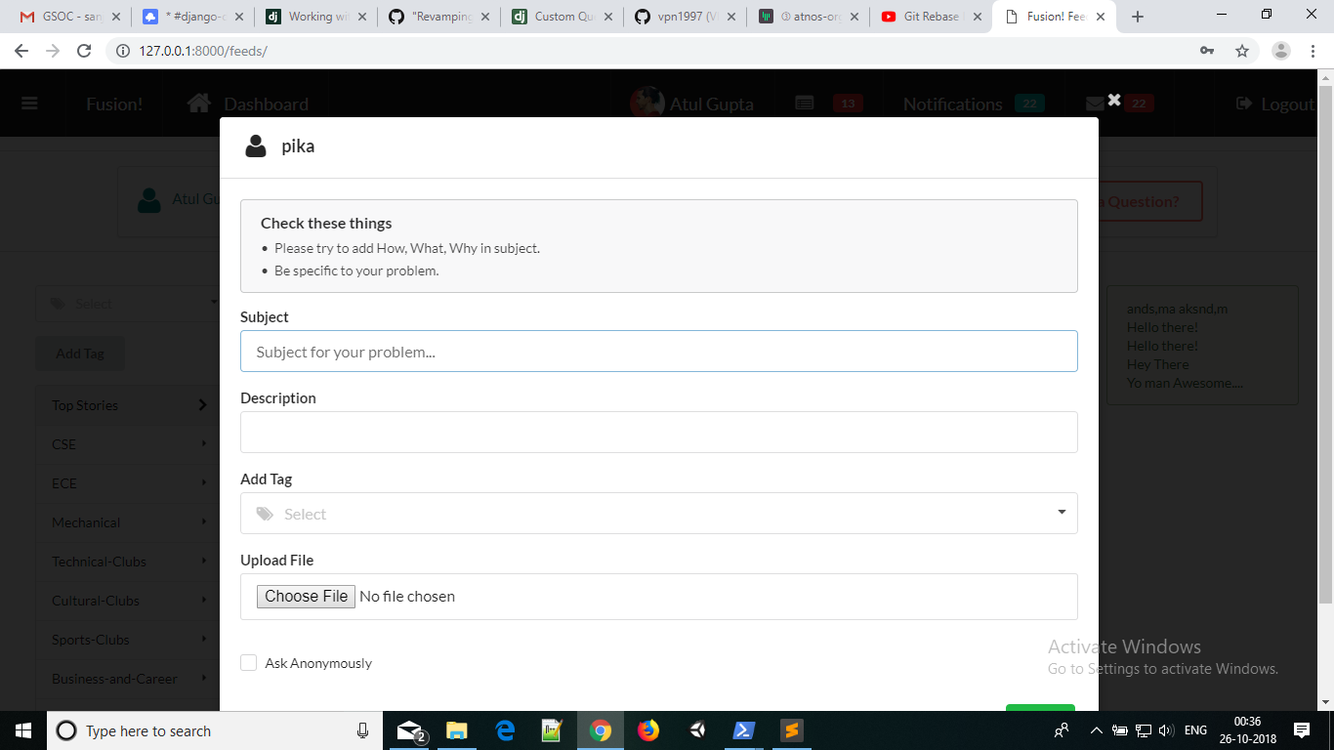Viewport: 1334px width, 750px height.
Task: Click the Add Tag button in the sidebar
Action: pos(80,353)
